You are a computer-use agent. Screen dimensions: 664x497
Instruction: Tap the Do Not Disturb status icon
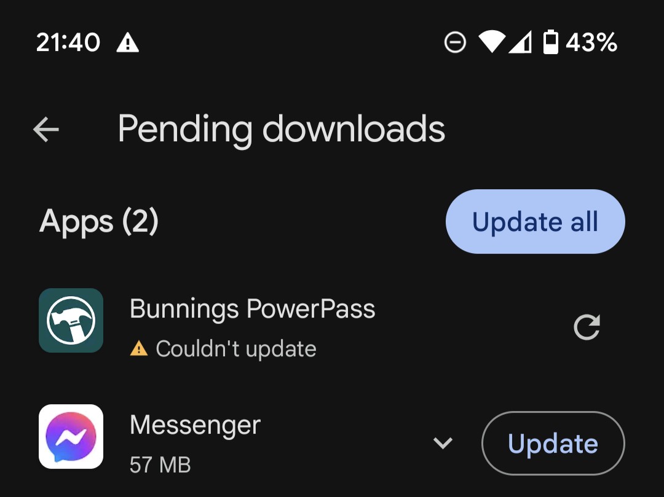coord(455,42)
